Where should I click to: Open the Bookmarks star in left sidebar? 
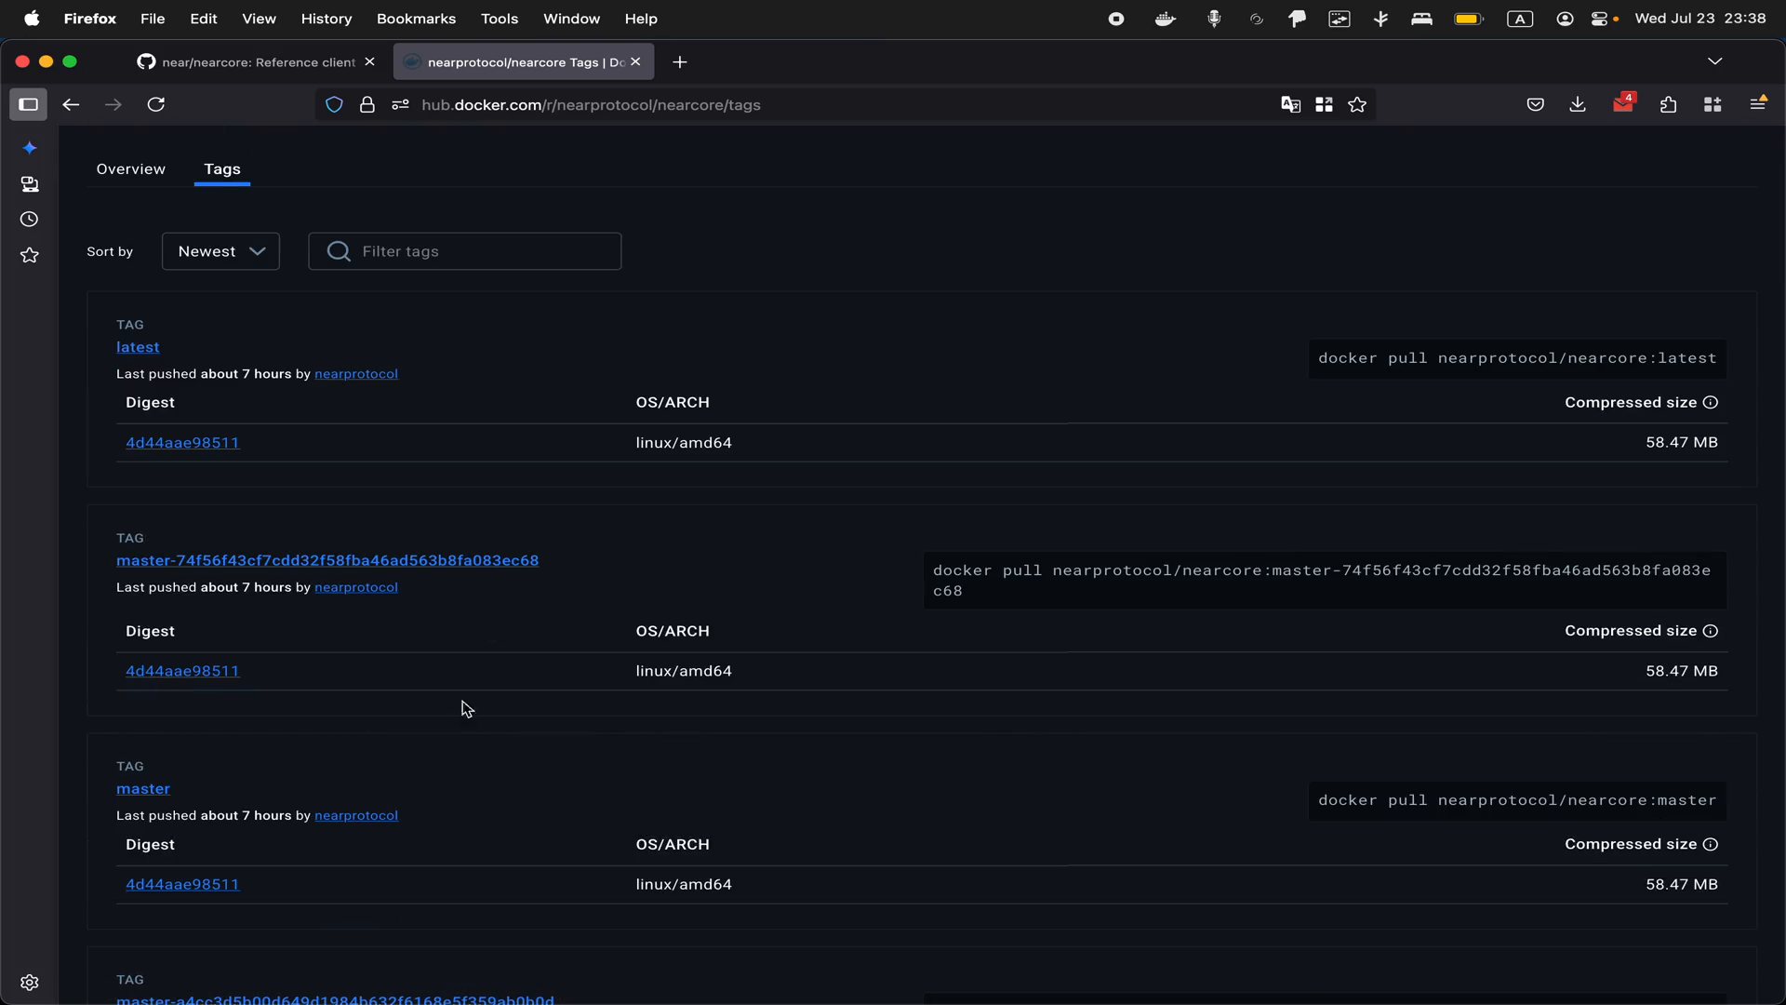pos(29,255)
